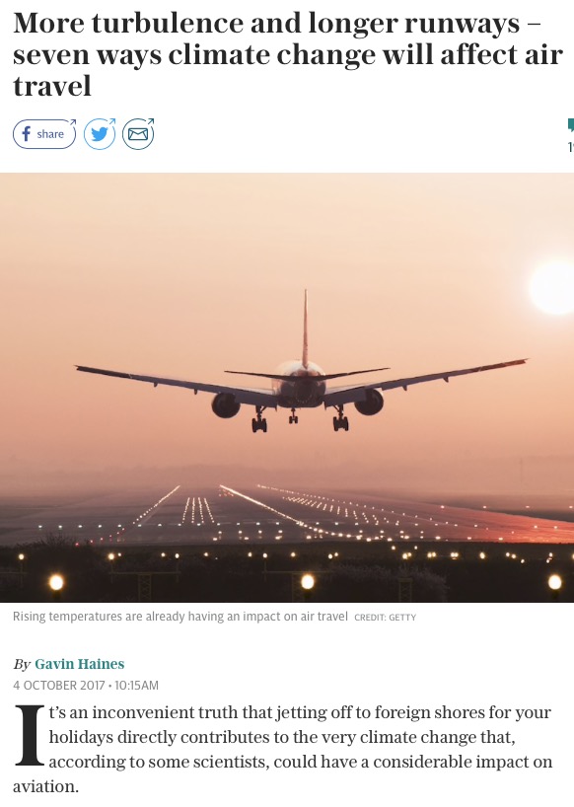Click the external arrow on the email icon
The image size is (574, 807).
click(150, 121)
